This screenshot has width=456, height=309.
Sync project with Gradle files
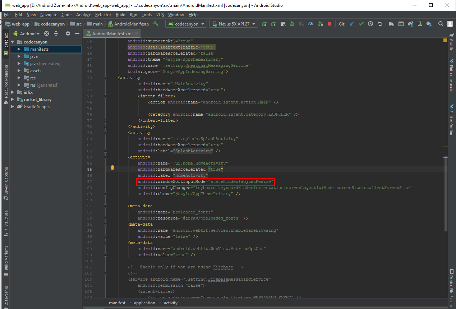click(411, 24)
